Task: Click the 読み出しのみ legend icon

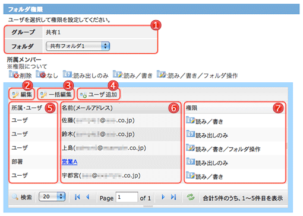Action: point(67,74)
